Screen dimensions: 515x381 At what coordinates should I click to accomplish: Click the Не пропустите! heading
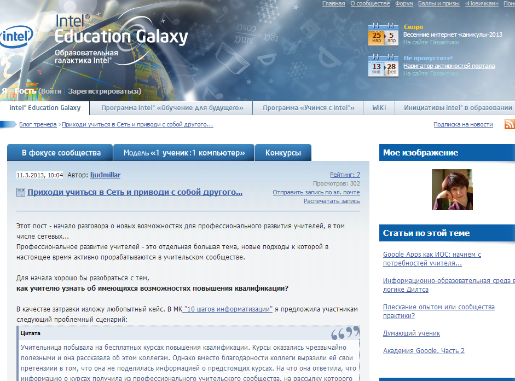tap(428, 58)
